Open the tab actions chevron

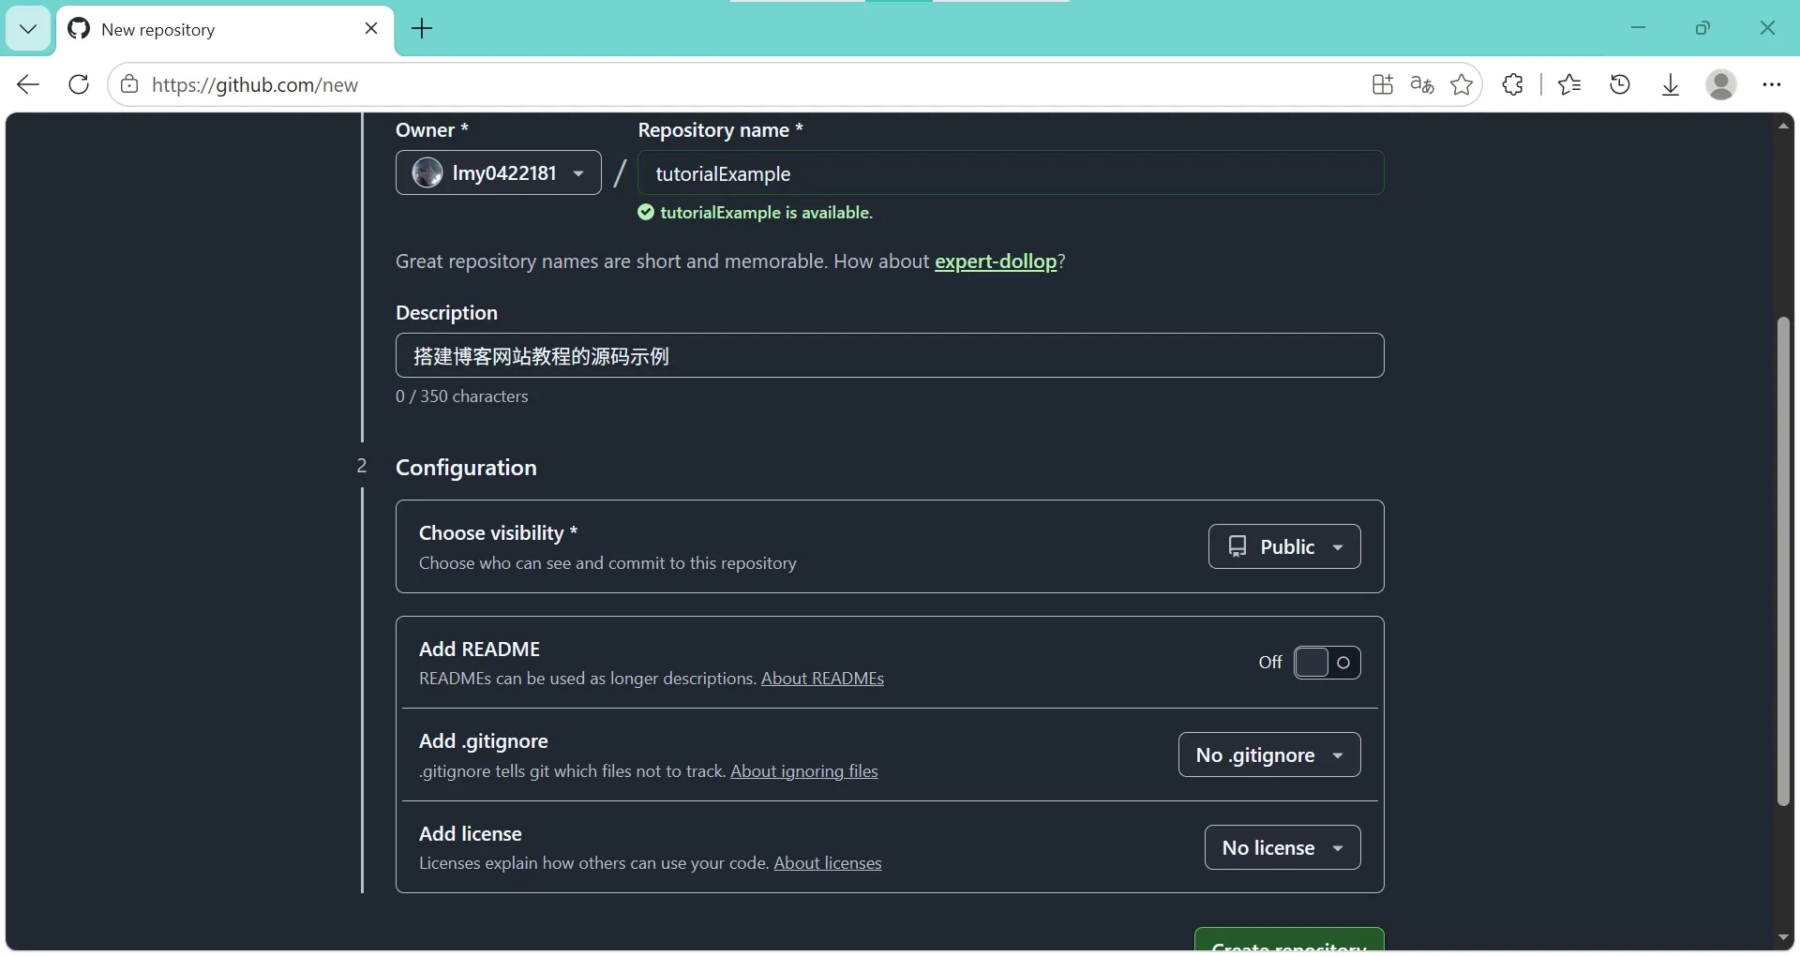[x=28, y=29]
